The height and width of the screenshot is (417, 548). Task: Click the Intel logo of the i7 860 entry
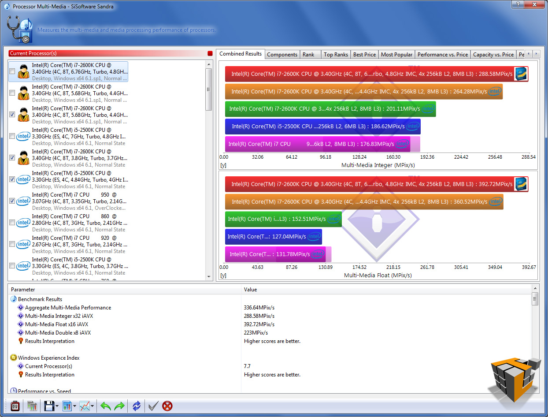pos(23,222)
